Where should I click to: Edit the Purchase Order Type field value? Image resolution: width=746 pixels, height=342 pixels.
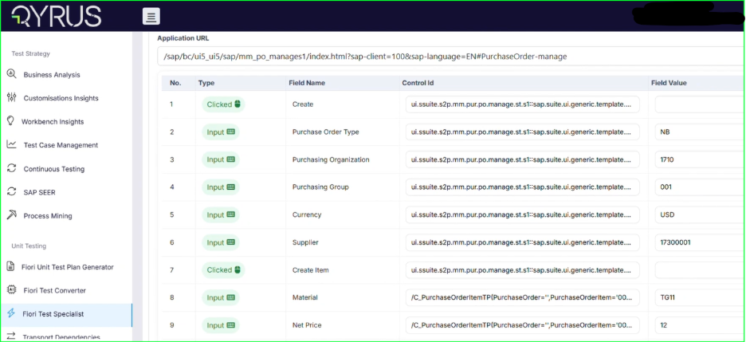pyautogui.click(x=697, y=132)
